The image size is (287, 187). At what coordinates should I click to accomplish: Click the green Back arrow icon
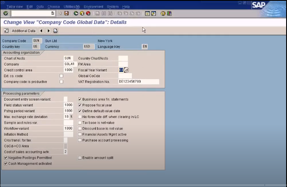click(x=76, y=13)
